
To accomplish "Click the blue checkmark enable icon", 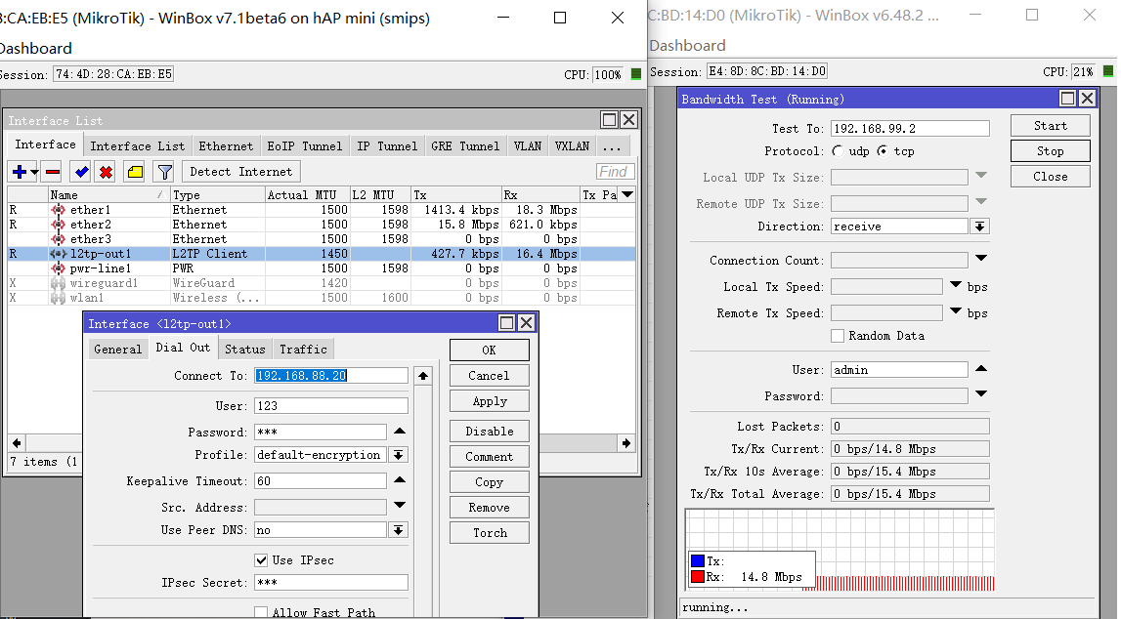I will (x=82, y=172).
